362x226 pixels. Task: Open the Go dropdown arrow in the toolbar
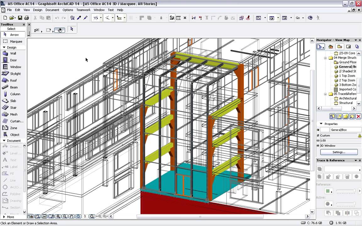point(303,18)
